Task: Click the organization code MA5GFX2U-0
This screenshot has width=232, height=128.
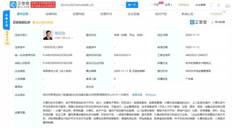Action: (x=122, y=55)
